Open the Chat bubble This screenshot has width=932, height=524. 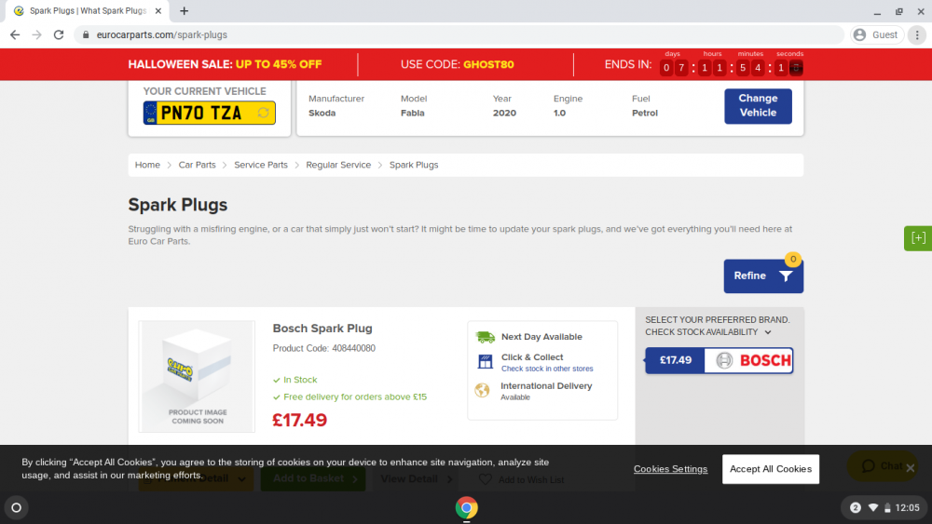[881, 466]
